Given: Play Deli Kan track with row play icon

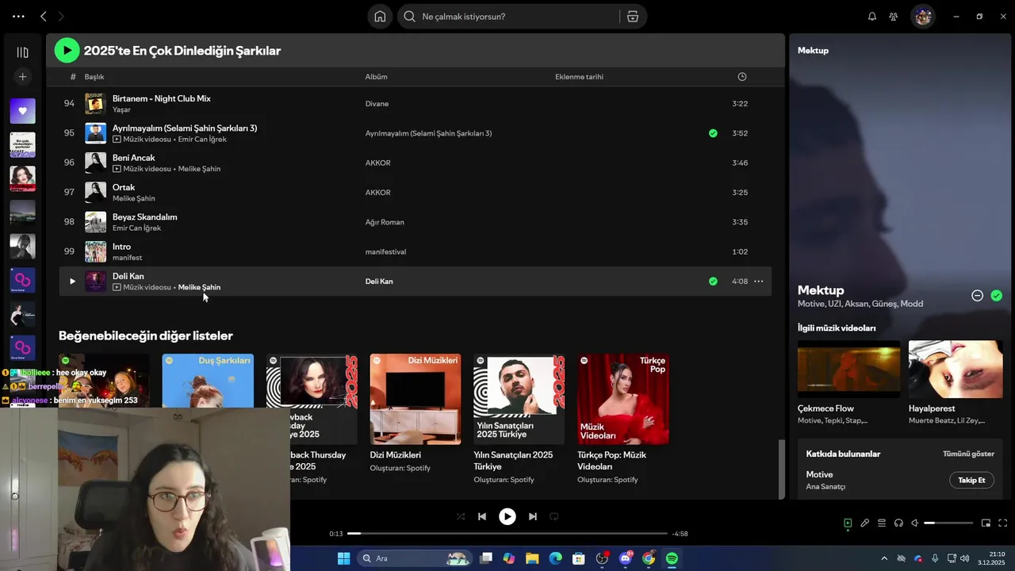Looking at the screenshot, I should (x=72, y=282).
